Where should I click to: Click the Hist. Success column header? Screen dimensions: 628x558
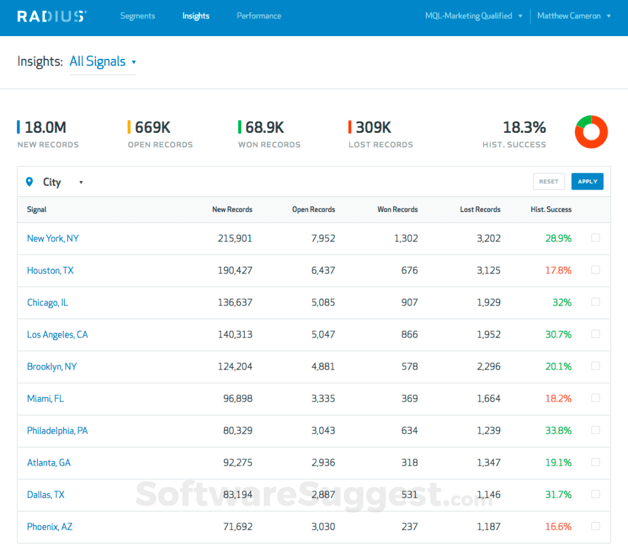click(x=551, y=210)
